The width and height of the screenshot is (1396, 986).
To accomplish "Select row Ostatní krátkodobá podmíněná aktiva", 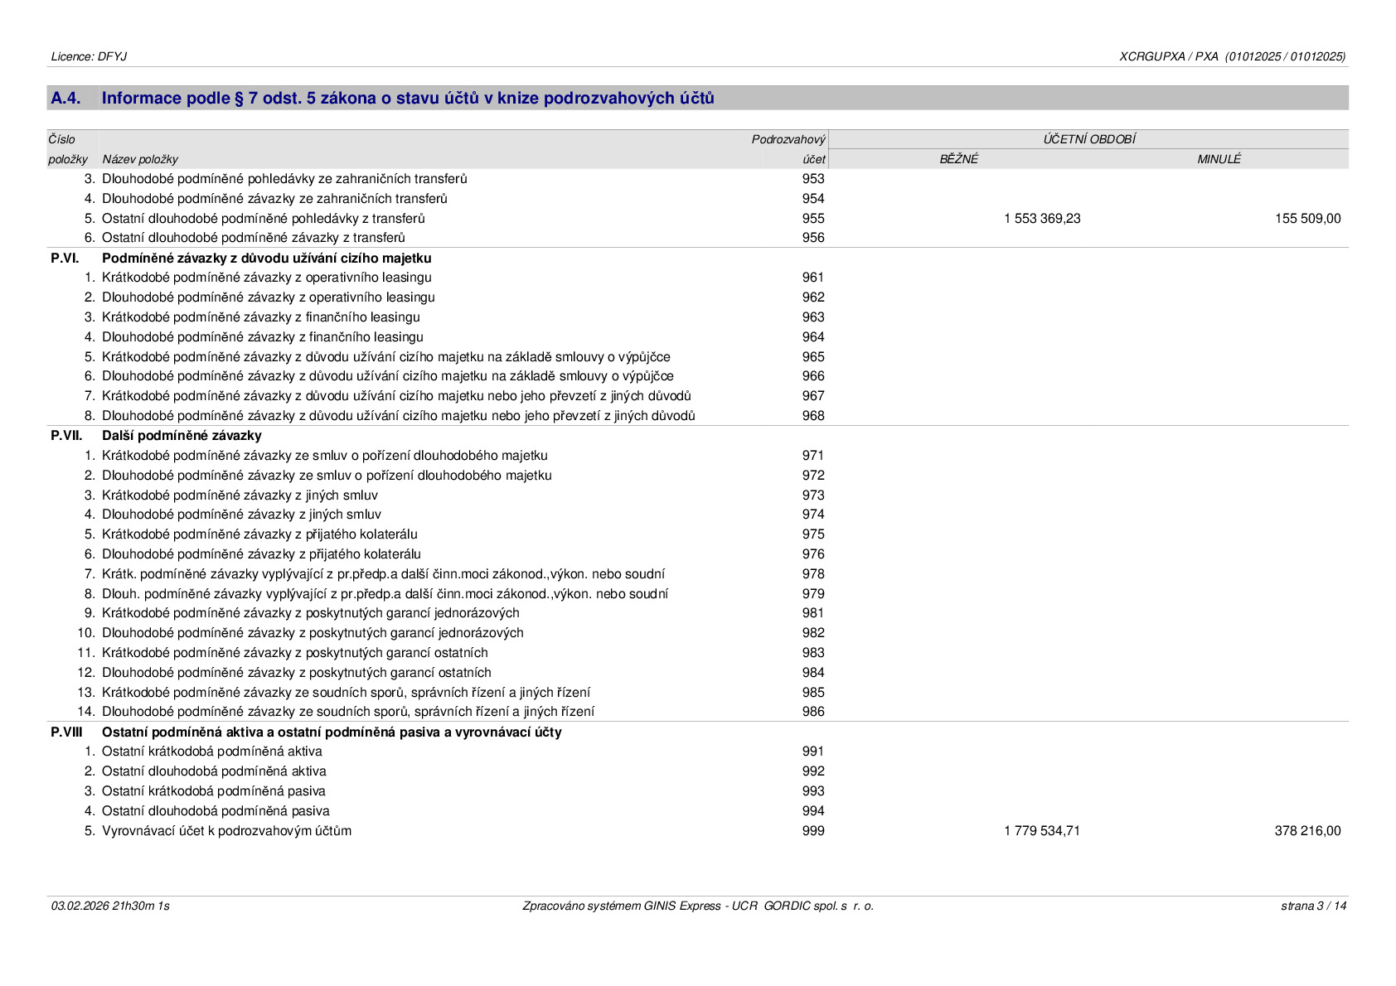I will (x=698, y=752).
